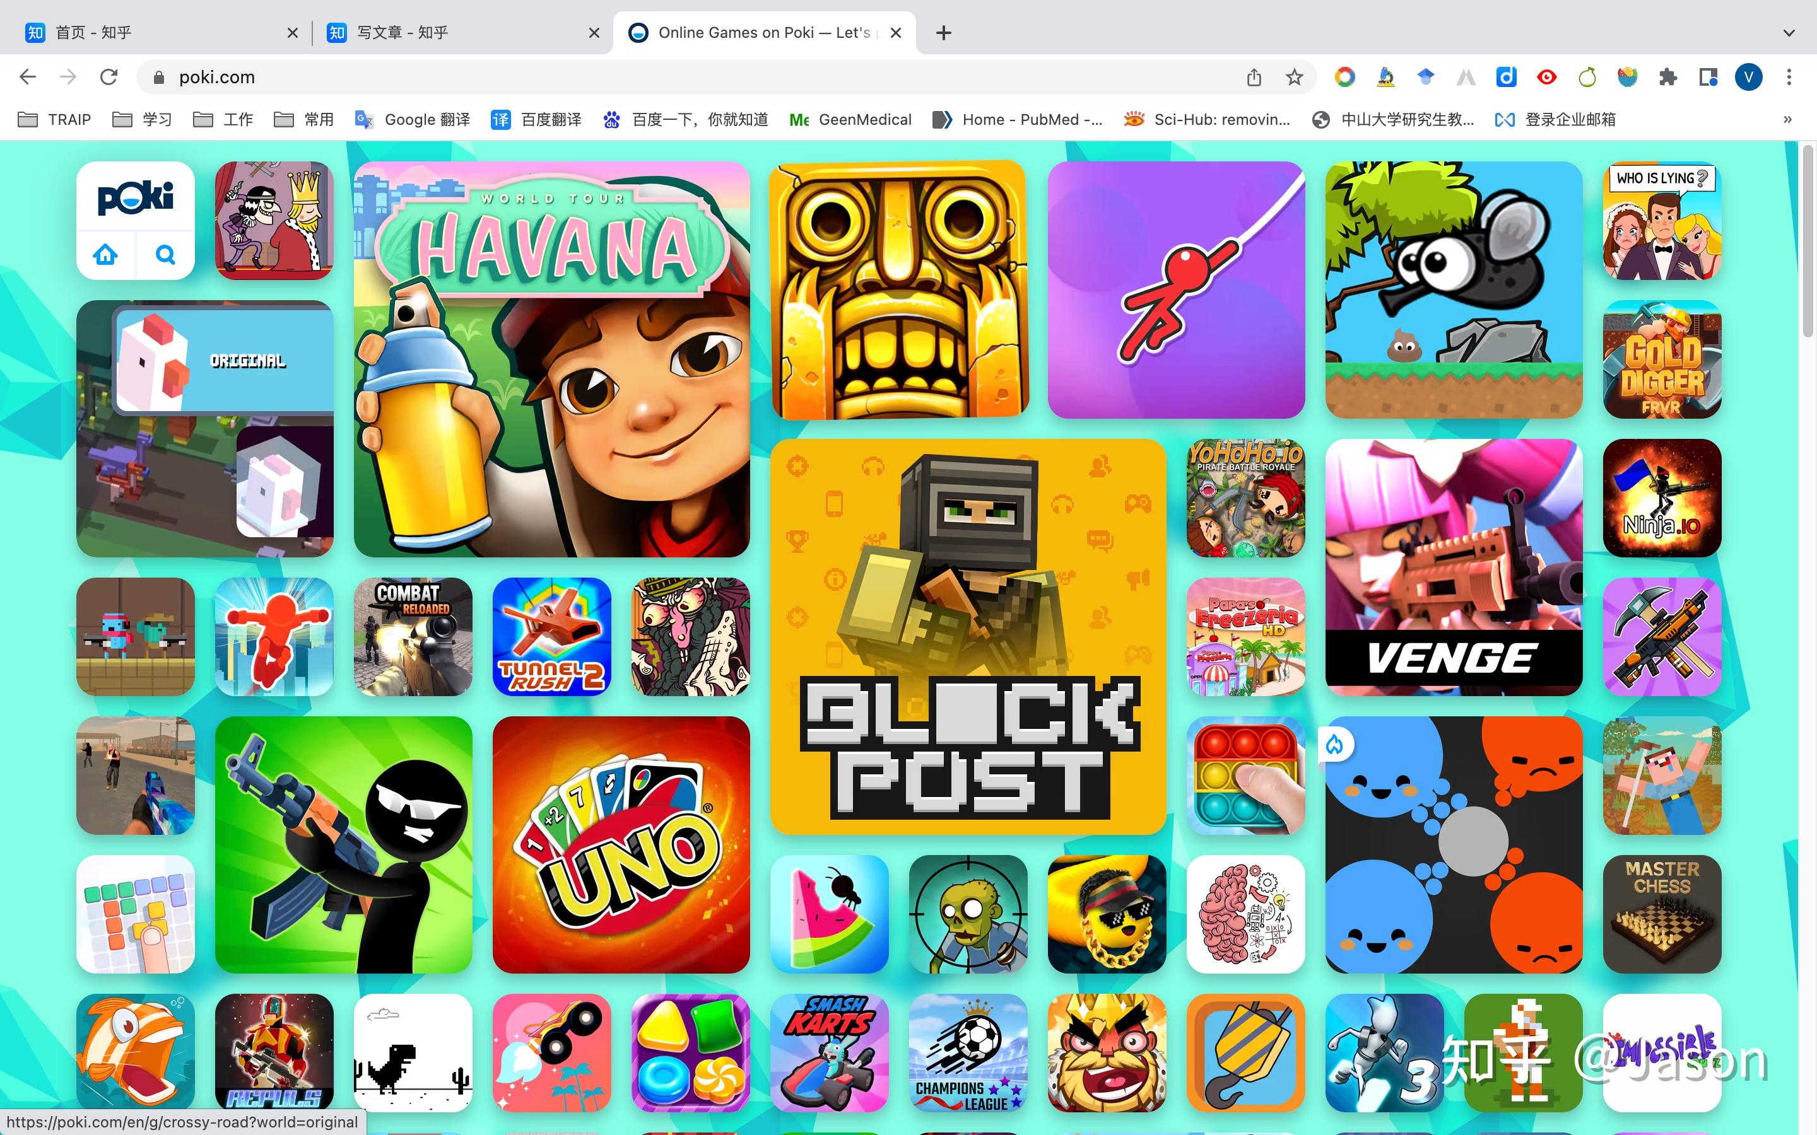Open the TRAIP bookmarks folder
The image size is (1817, 1135).
tap(55, 119)
